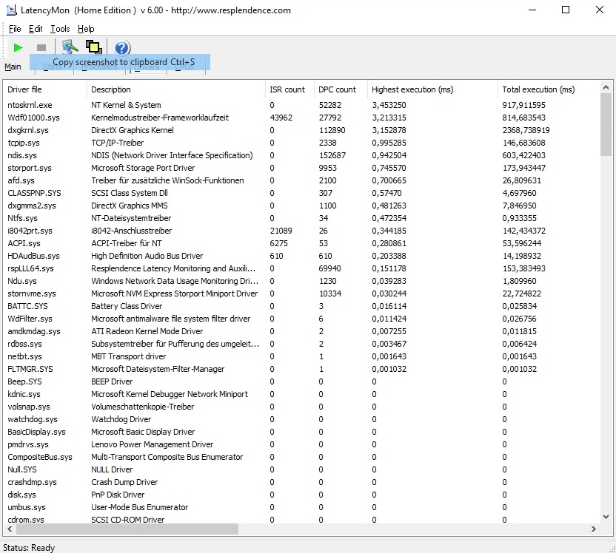Select the amdkmdag.sys row

pos(302,331)
